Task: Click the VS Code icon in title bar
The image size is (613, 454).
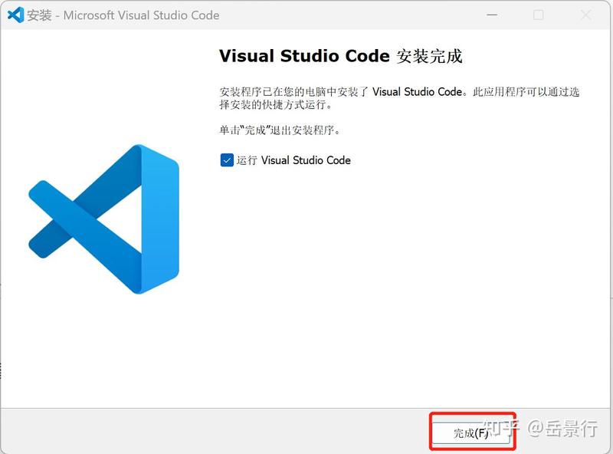Action: click(15, 15)
